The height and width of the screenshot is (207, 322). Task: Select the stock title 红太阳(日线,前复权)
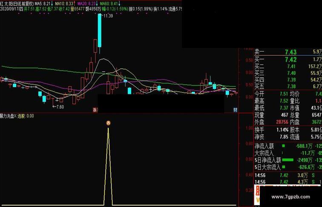pyautogui.click(x=17, y=4)
